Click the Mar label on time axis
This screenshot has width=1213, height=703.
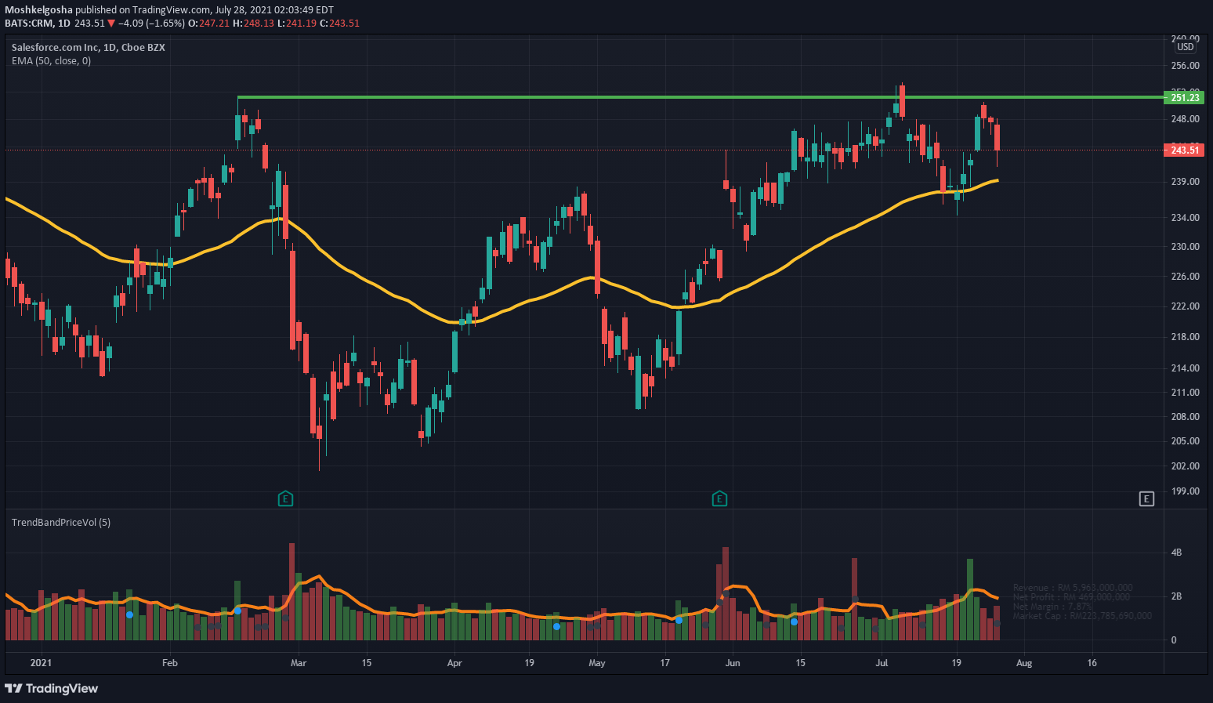click(298, 663)
